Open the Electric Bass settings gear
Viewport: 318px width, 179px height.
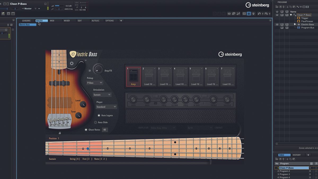point(72,63)
